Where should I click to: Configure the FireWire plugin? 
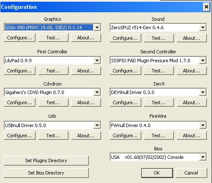coord(125,136)
